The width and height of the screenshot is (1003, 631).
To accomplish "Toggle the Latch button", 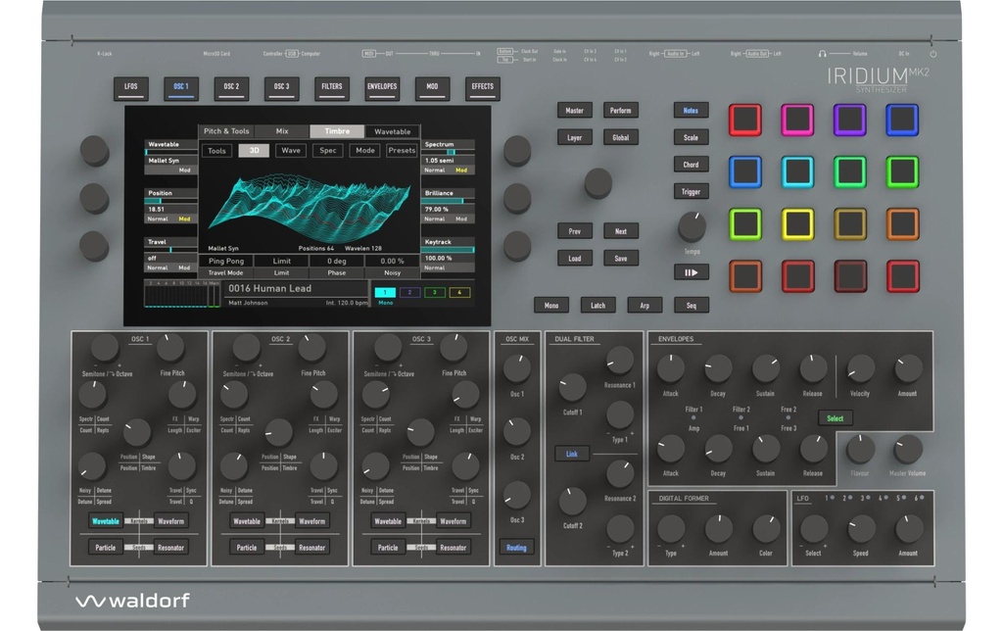I will pyautogui.click(x=598, y=306).
